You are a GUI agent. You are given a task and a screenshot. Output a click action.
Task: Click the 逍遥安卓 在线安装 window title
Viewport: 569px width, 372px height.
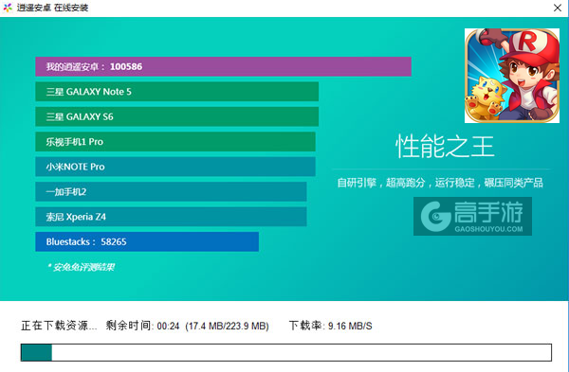[52, 8]
